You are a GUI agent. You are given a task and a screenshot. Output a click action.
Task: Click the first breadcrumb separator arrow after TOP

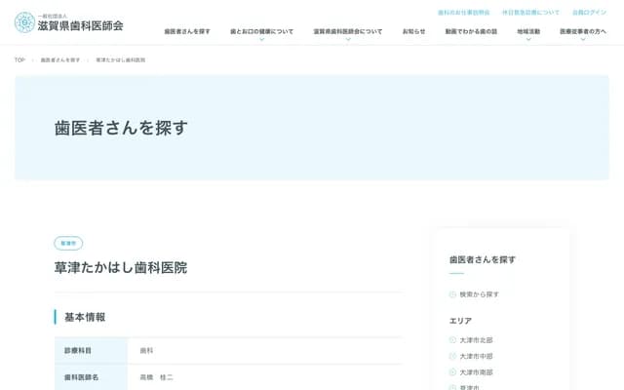pos(33,60)
